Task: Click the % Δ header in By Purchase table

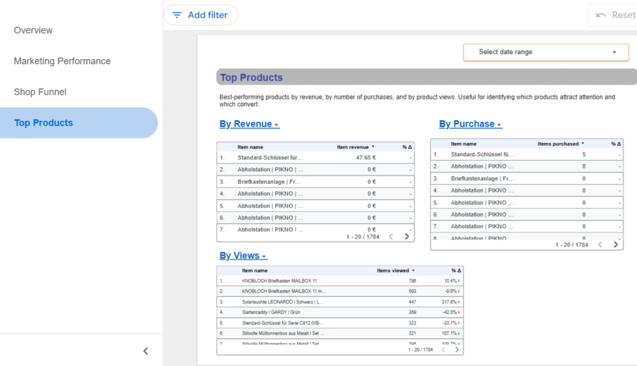Action: coord(616,144)
